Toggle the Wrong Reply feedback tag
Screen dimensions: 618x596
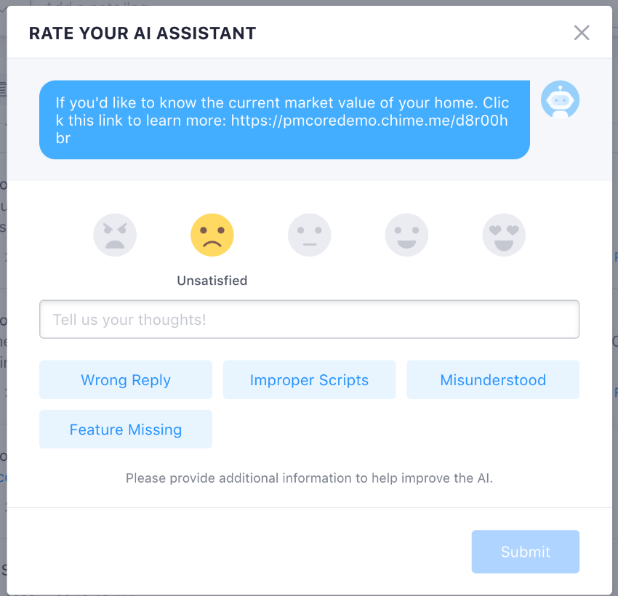tap(126, 379)
